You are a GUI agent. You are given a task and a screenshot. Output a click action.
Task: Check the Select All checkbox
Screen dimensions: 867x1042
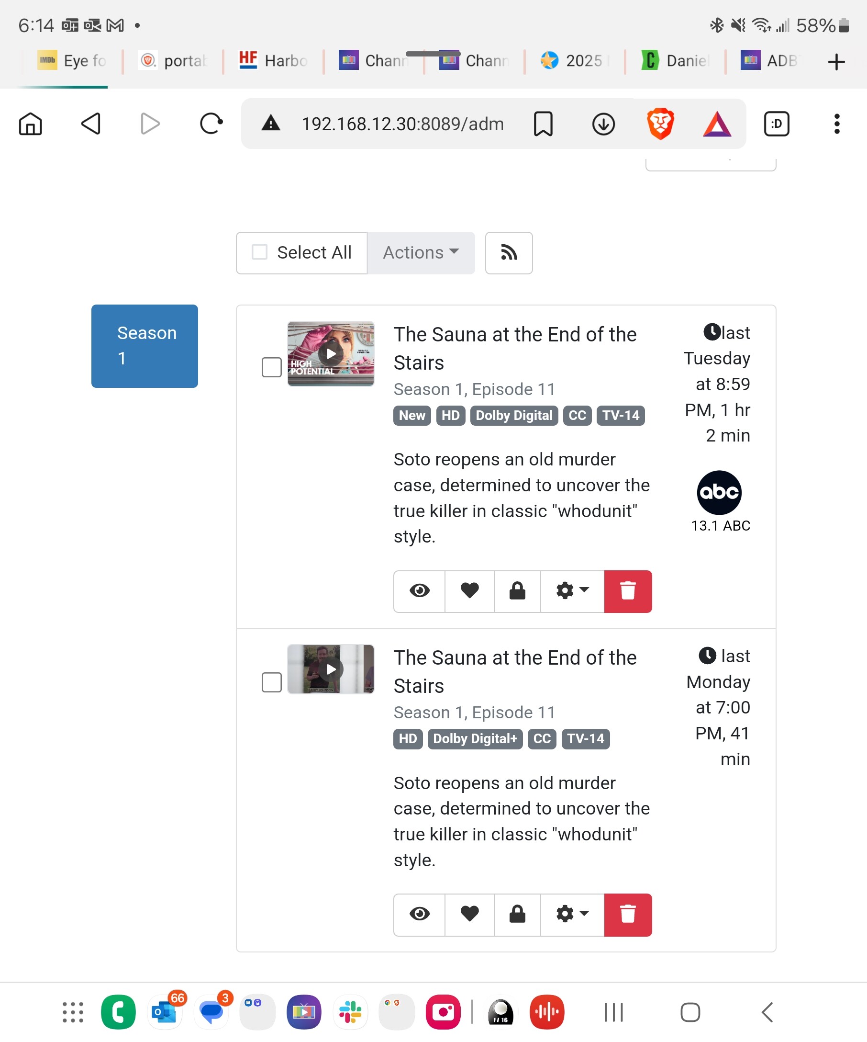(260, 252)
